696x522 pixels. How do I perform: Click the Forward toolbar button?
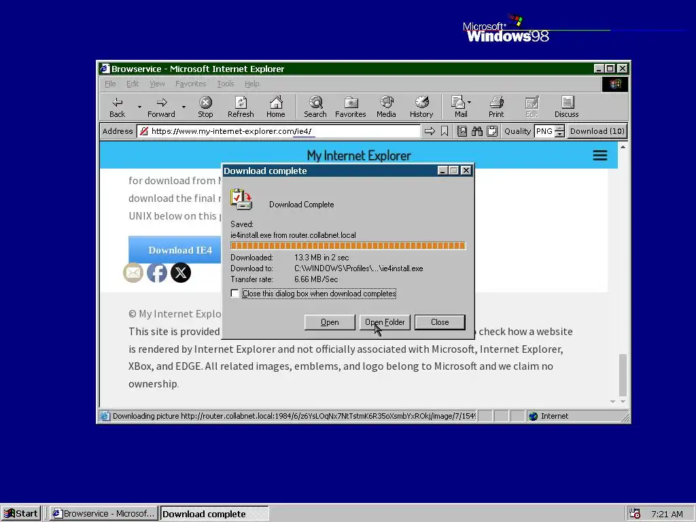pos(161,107)
